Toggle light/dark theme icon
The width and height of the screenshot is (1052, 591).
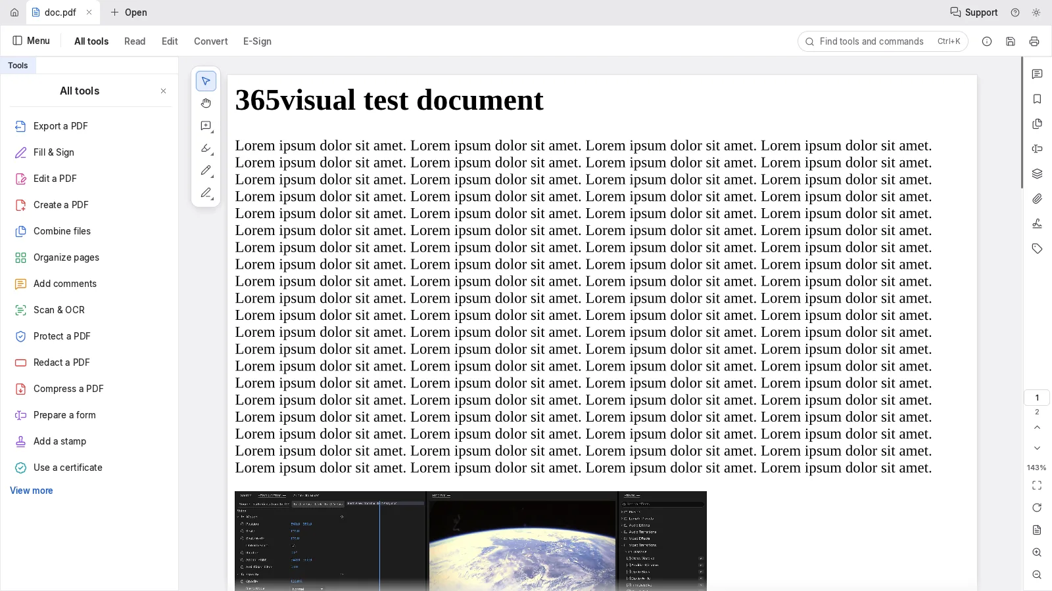coord(1036,12)
